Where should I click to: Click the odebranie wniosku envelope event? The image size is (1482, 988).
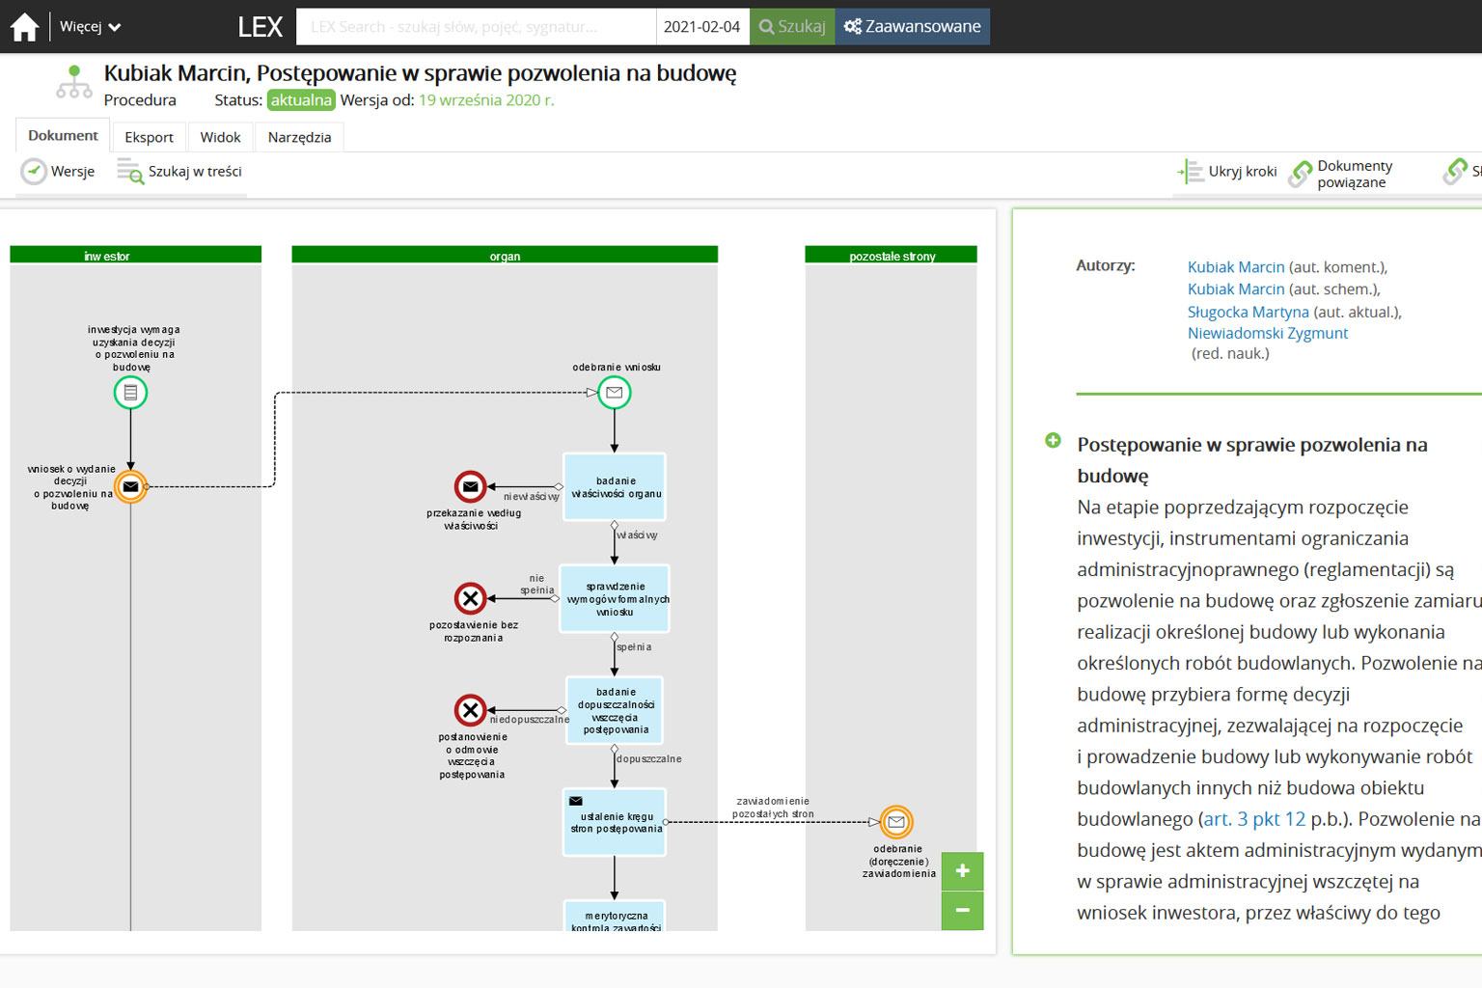tap(614, 393)
